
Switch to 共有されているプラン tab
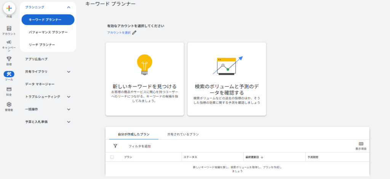(183, 135)
